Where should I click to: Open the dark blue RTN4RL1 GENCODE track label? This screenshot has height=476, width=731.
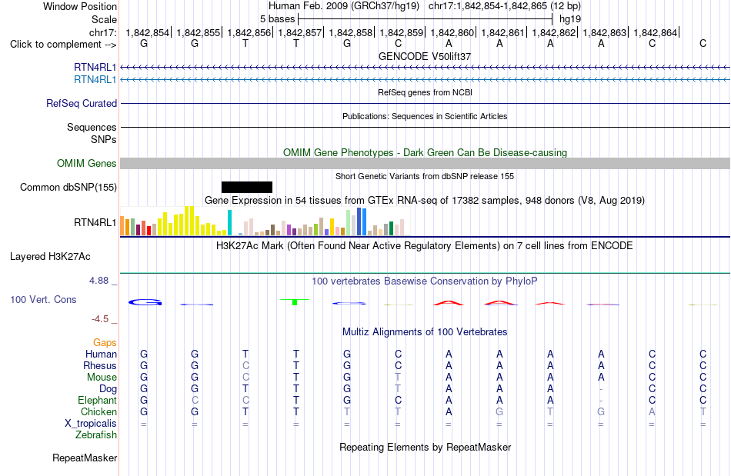point(95,68)
